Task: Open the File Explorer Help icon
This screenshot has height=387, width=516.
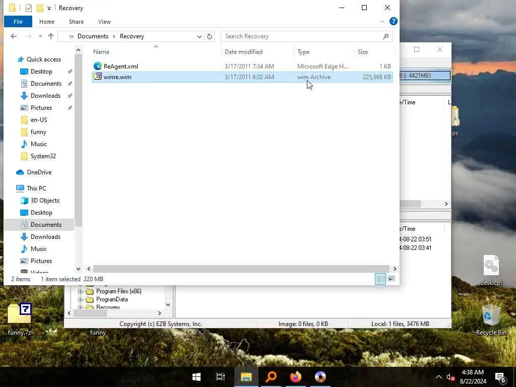Action: click(x=393, y=21)
